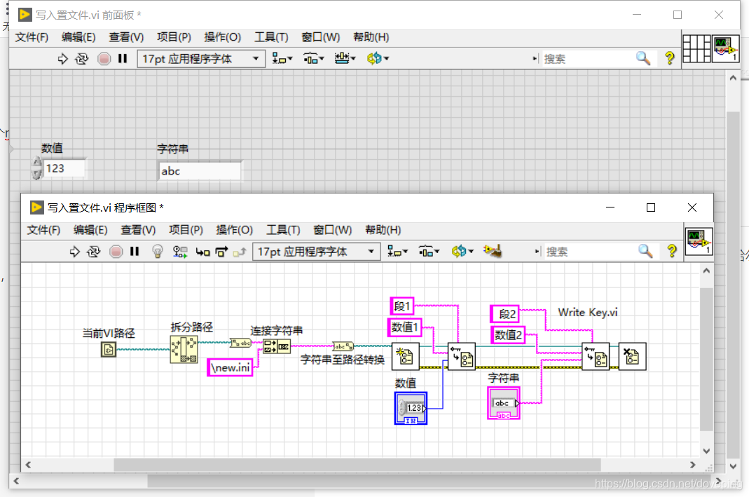
Task: Click the Step Into button
Action: (203, 252)
